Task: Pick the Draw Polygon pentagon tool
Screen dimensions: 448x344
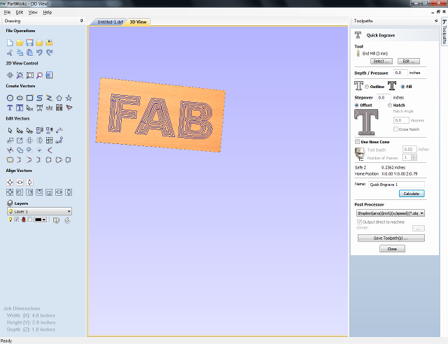Action: (59, 98)
